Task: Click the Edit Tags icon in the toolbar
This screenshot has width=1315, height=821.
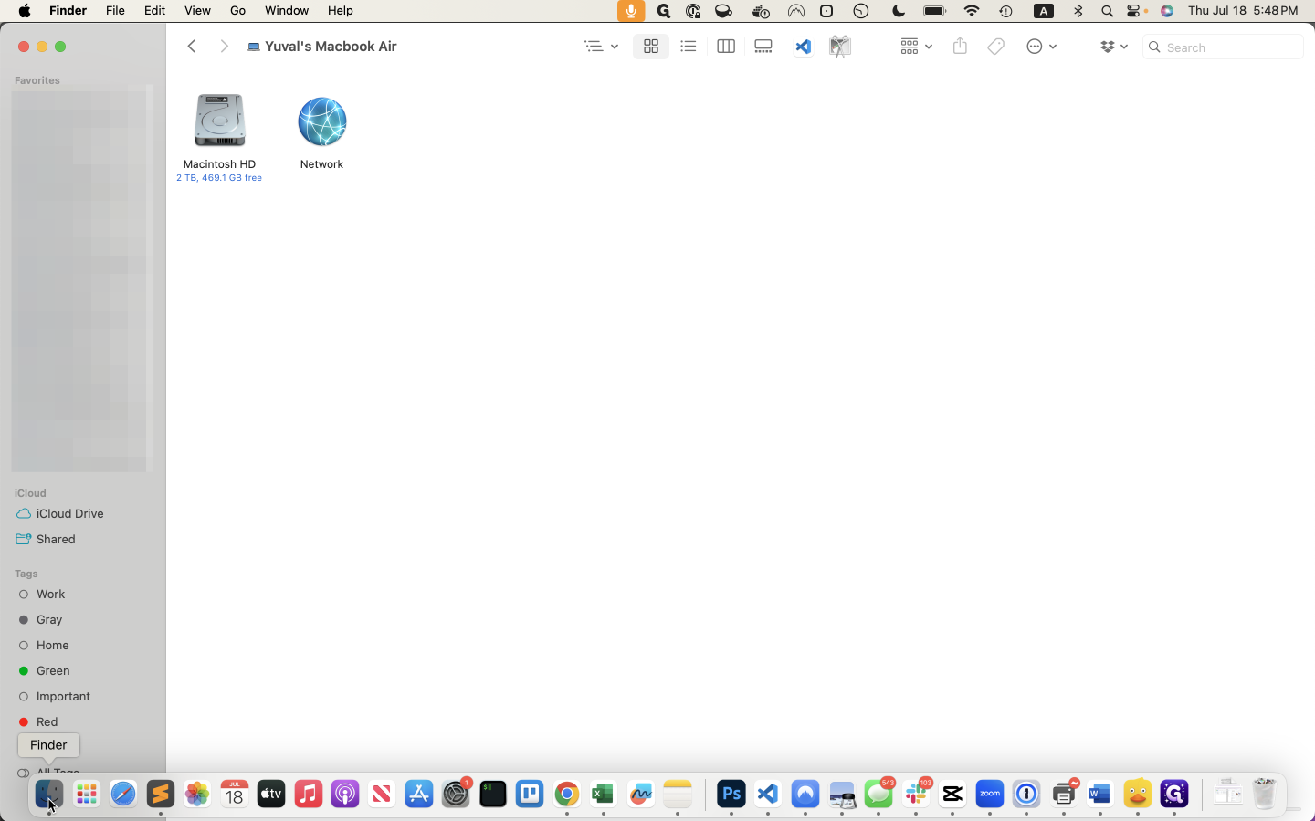Action: tap(996, 47)
